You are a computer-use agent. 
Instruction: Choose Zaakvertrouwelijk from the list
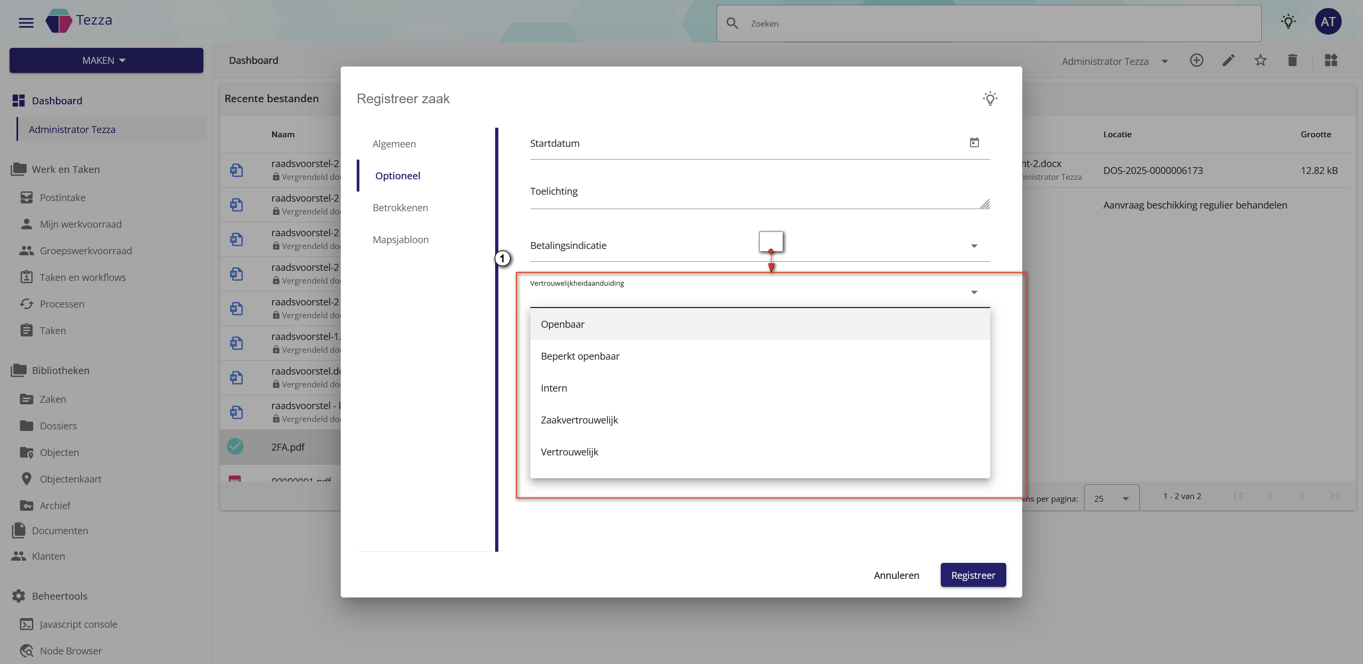[x=579, y=420]
